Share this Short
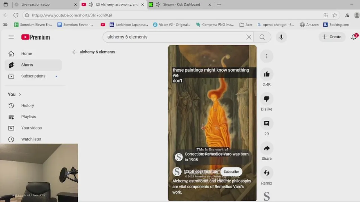 coord(267,148)
